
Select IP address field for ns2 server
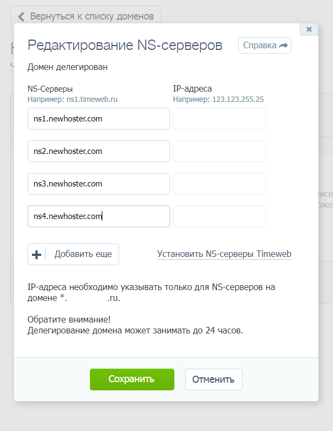219,151
